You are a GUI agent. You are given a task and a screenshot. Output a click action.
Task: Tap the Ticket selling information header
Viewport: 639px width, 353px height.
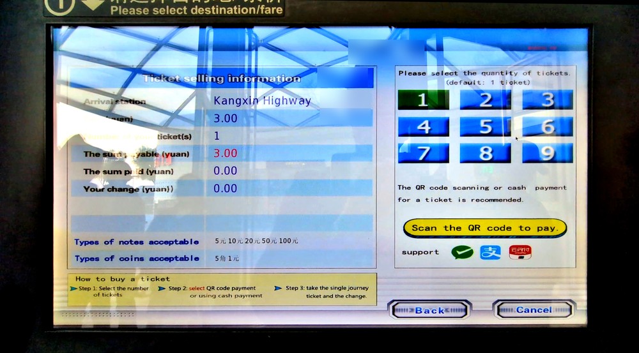(221, 79)
